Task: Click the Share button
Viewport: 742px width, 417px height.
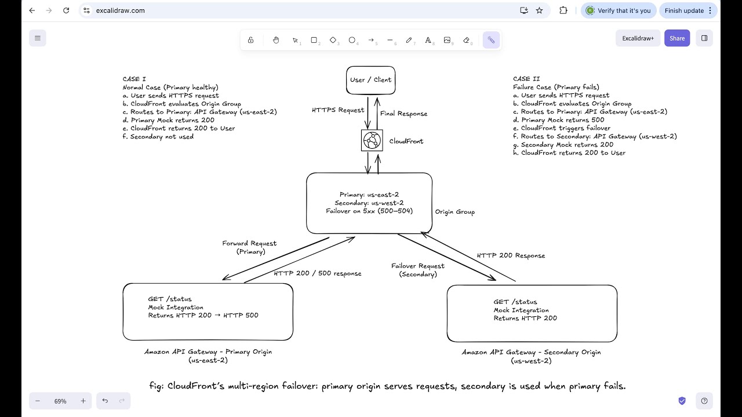Action: click(x=677, y=38)
